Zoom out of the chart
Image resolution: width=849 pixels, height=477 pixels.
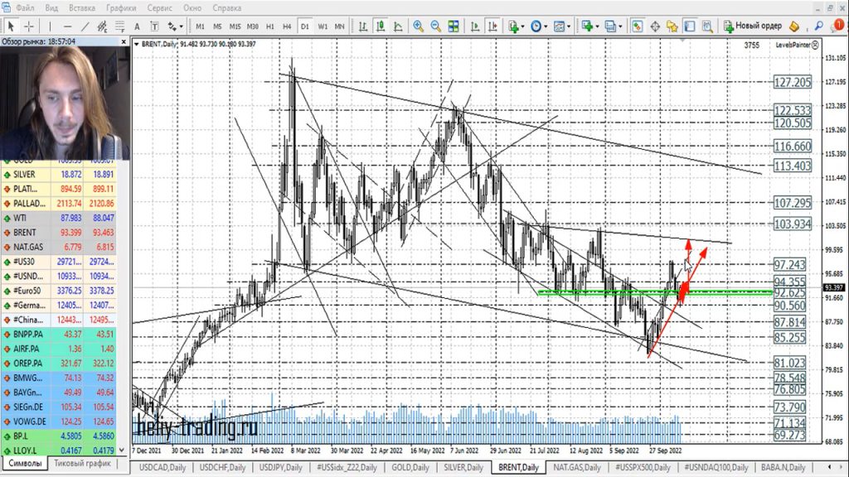pos(435,26)
